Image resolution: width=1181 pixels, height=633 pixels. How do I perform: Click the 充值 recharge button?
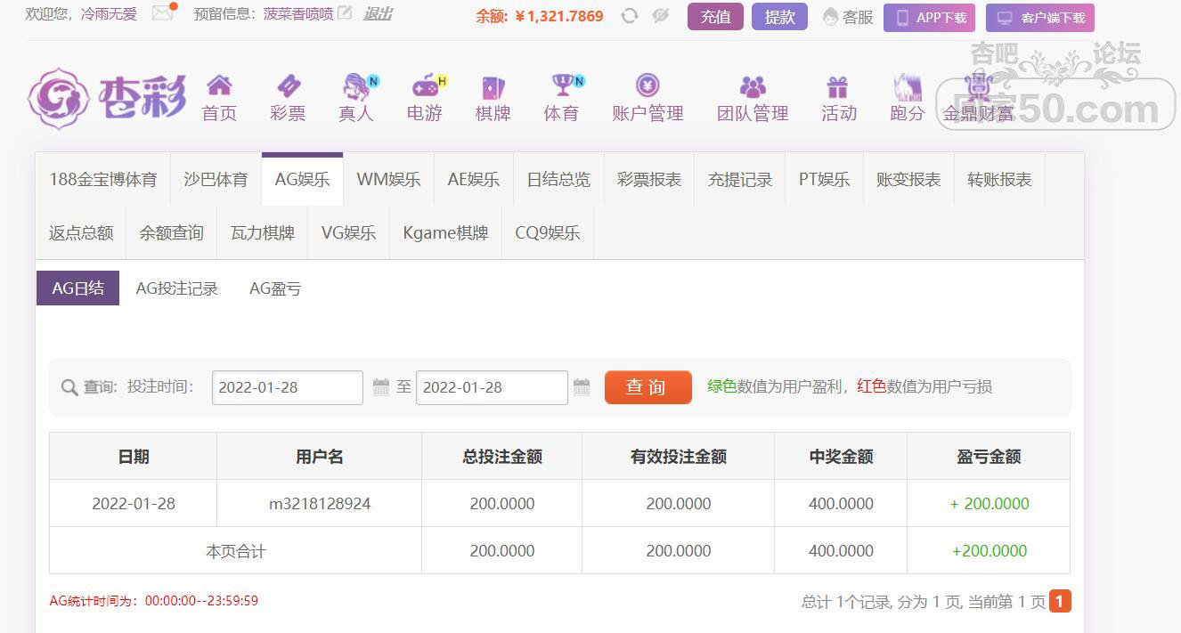click(x=715, y=17)
